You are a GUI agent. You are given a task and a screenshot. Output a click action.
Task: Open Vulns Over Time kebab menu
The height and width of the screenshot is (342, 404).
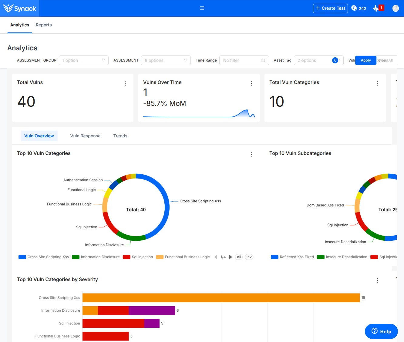coord(251,83)
